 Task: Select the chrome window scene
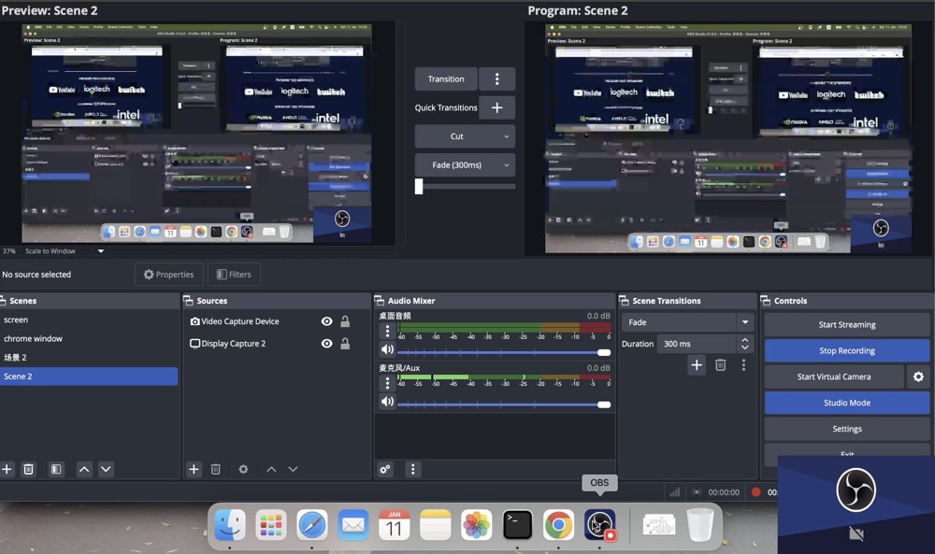(x=89, y=338)
